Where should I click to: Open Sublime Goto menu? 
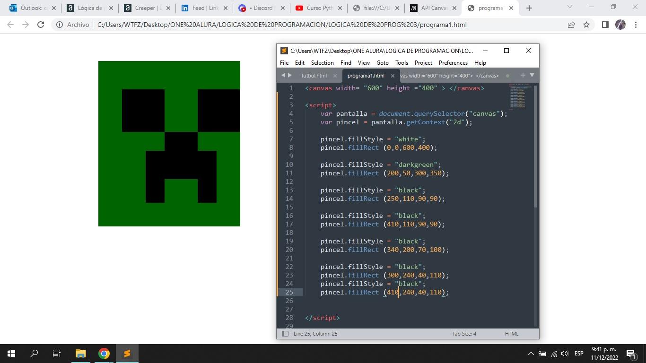[x=383, y=62]
